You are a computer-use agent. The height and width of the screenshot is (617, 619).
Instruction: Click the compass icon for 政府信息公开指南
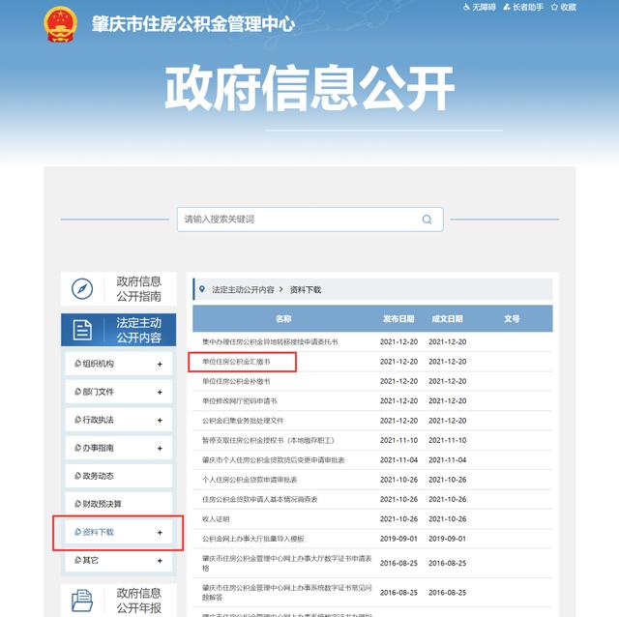pyautogui.click(x=82, y=288)
